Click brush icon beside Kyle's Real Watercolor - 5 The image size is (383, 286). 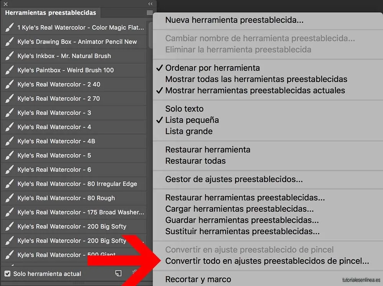(x=9, y=155)
